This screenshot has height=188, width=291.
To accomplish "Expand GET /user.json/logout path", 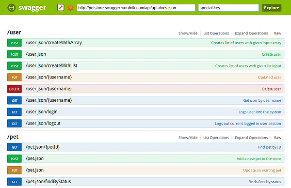I will 43,123.
